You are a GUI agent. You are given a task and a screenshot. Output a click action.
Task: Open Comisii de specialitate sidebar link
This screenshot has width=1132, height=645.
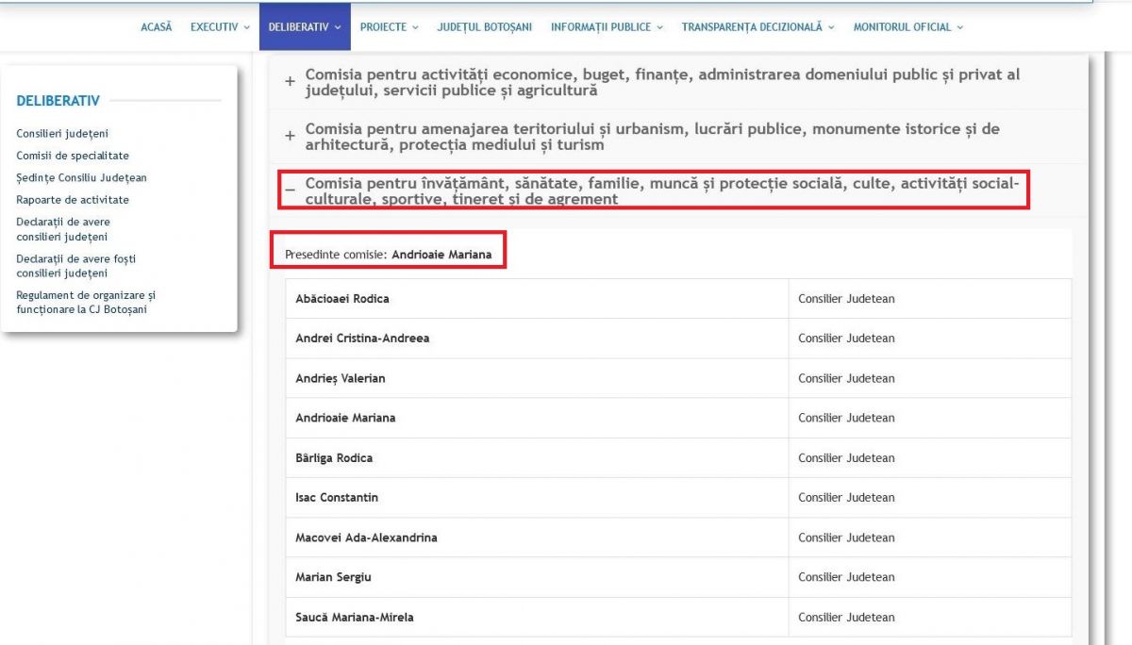tap(73, 156)
